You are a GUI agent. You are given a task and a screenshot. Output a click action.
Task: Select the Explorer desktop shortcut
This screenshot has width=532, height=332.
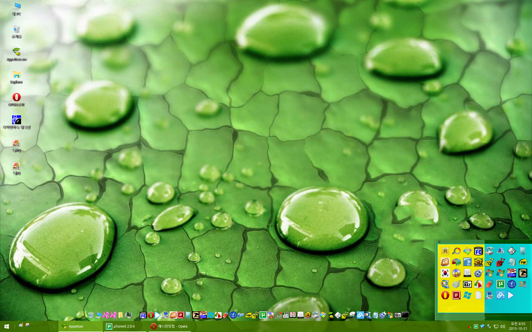click(x=17, y=77)
